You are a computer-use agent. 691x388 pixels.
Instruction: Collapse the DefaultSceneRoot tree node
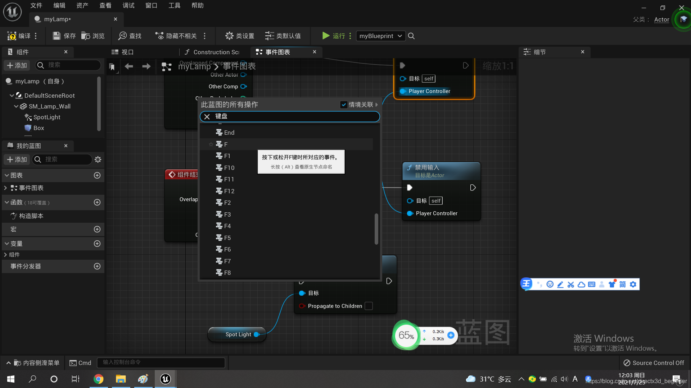12,96
